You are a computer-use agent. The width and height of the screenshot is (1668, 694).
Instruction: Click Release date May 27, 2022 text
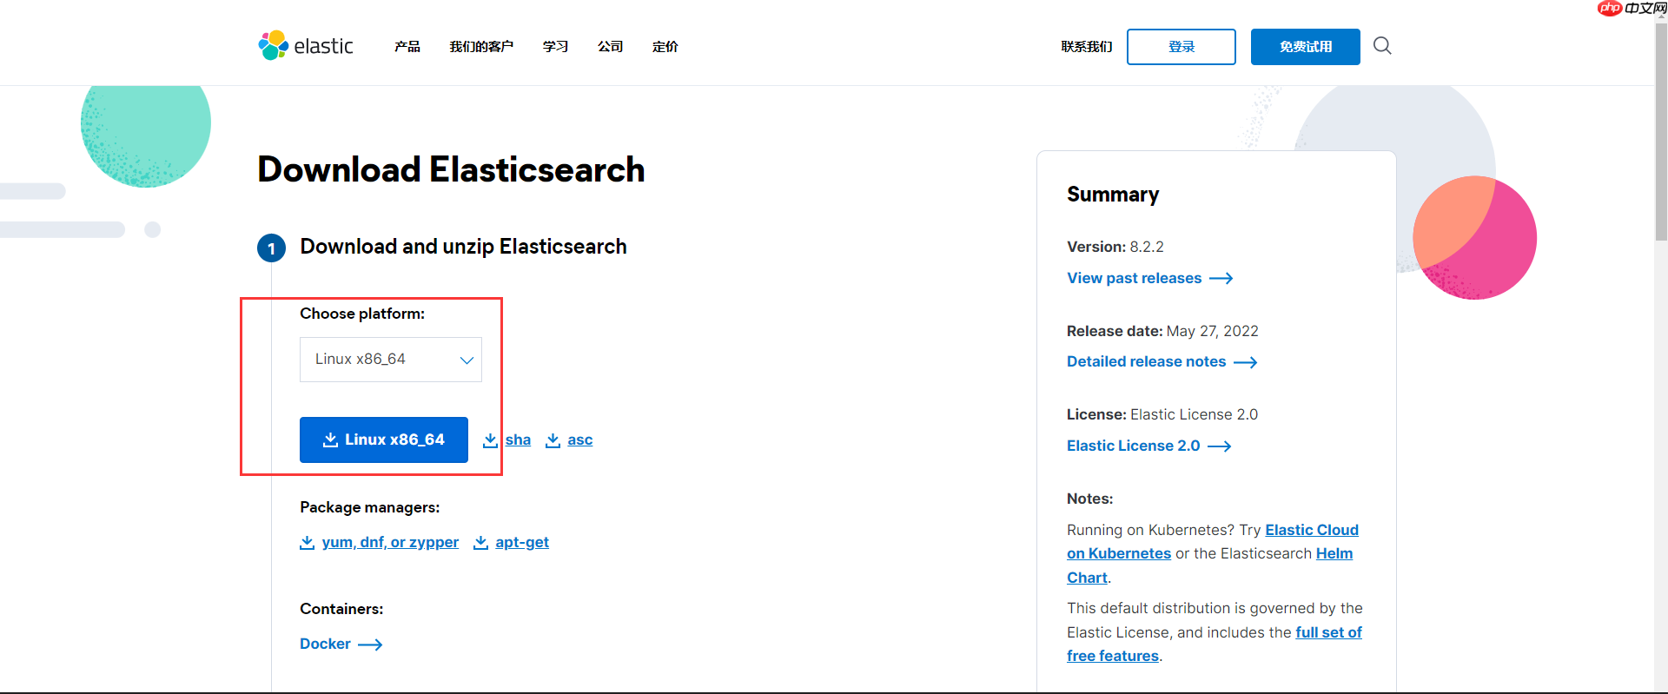point(1162,332)
